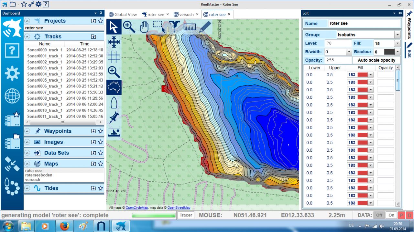414x232 pixels.
Task: Click the B/colour dark swatch
Action: click(x=389, y=52)
